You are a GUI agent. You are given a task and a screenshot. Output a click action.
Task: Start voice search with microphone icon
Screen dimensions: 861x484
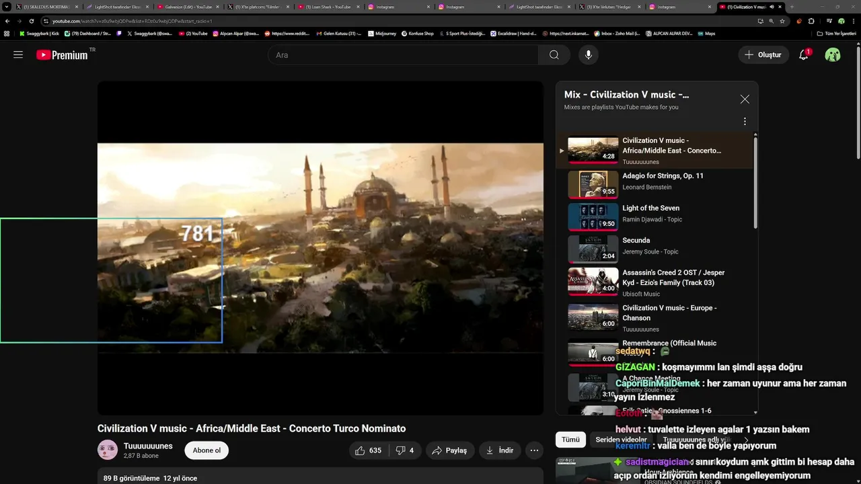589,55
